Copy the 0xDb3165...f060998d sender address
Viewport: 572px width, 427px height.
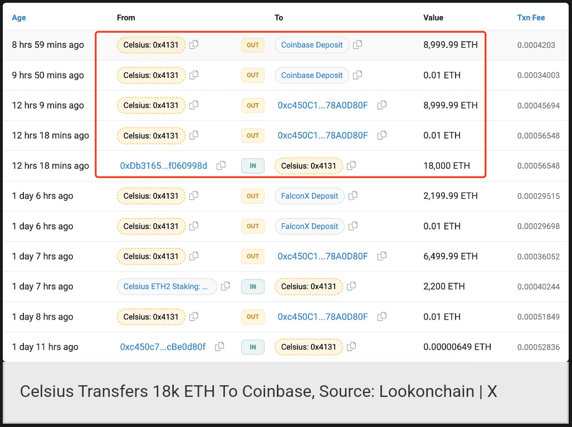point(221,165)
